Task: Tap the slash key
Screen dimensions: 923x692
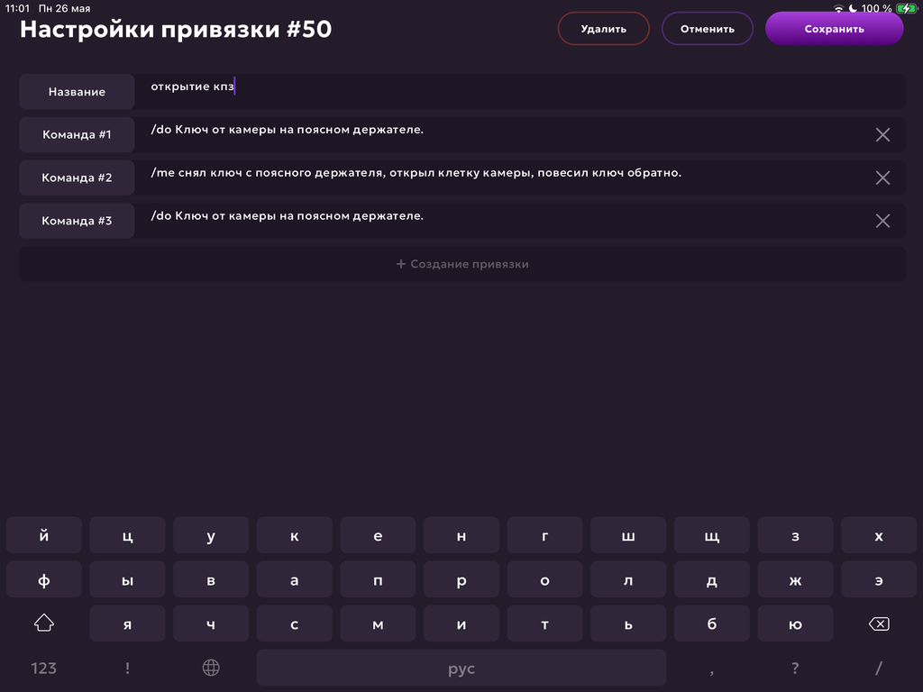Action: pyautogui.click(x=879, y=668)
